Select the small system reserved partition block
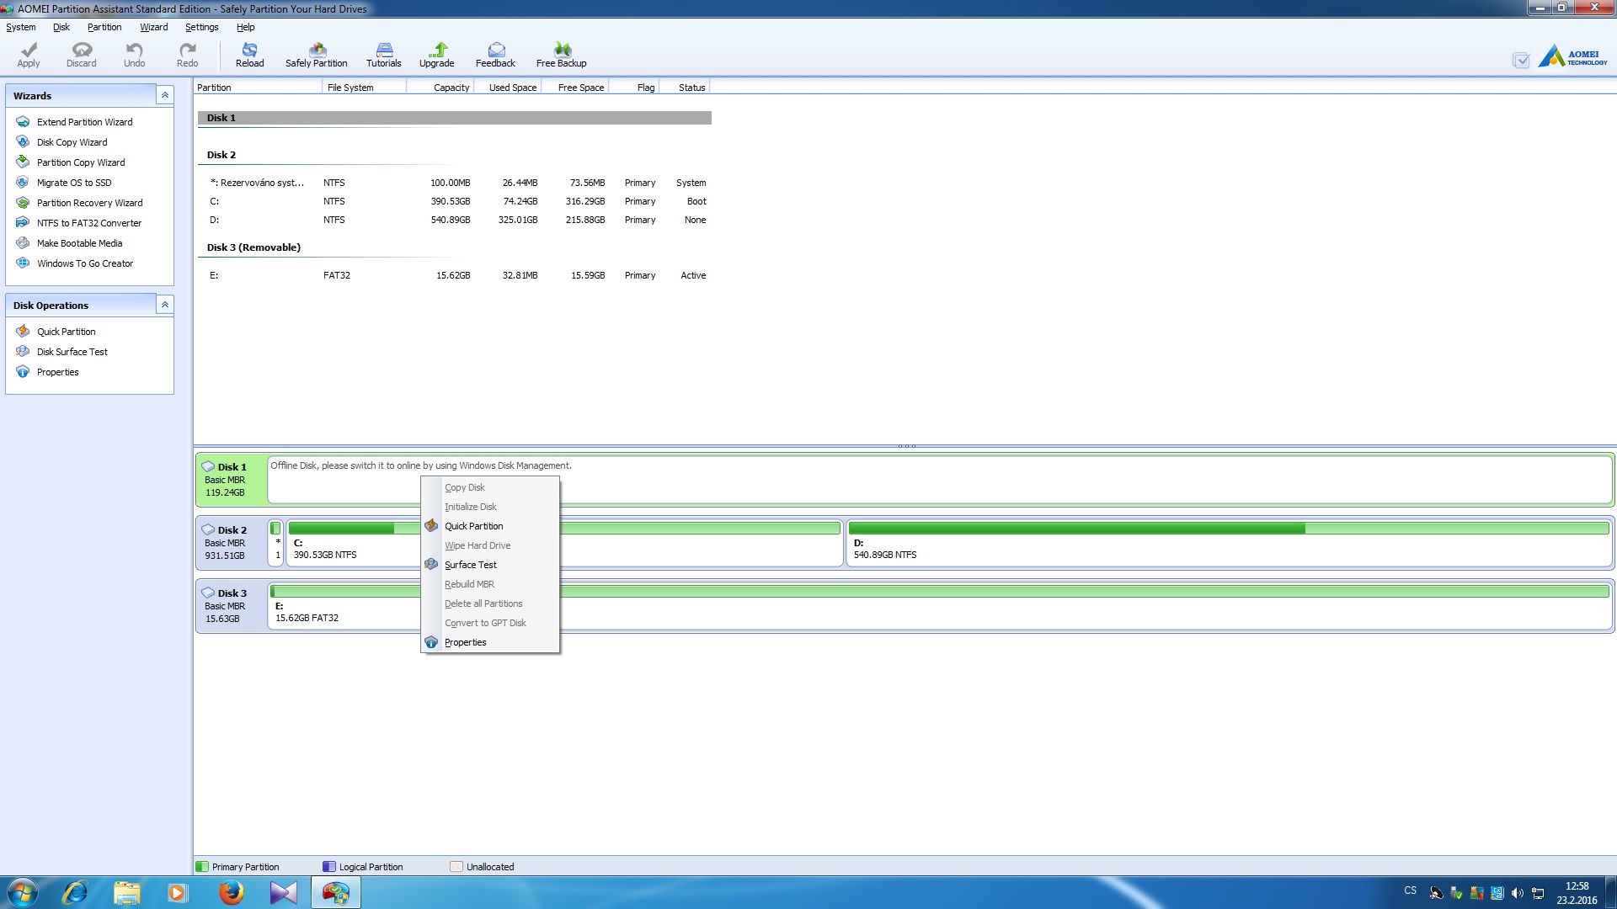Screen dimensions: 1617x909 coord(275,542)
